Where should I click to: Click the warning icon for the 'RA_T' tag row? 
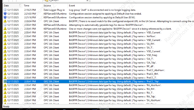(5, 93)
